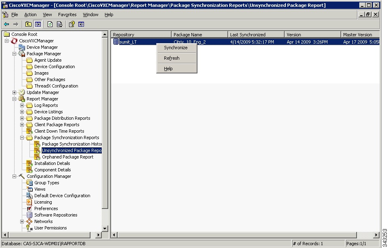Click the sumit_LT repository icon

pyautogui.click(x=116, y=42)
